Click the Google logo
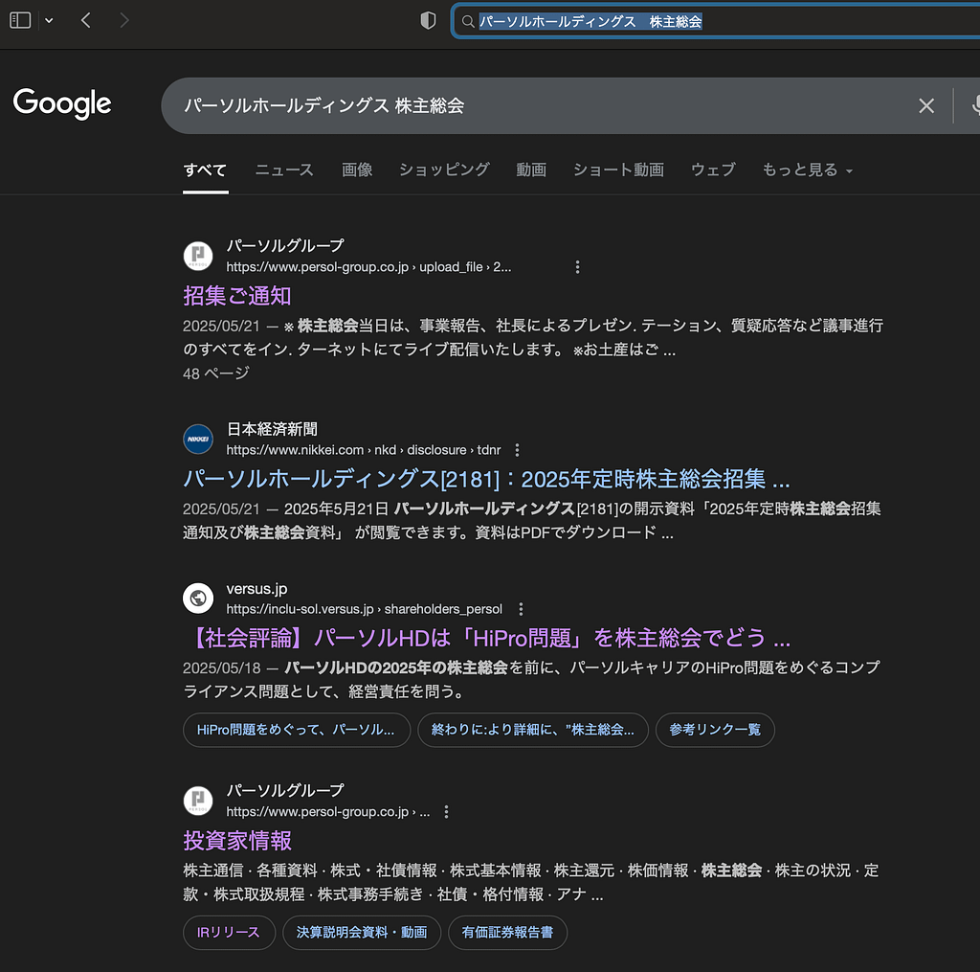 click(x=62, y=104)
